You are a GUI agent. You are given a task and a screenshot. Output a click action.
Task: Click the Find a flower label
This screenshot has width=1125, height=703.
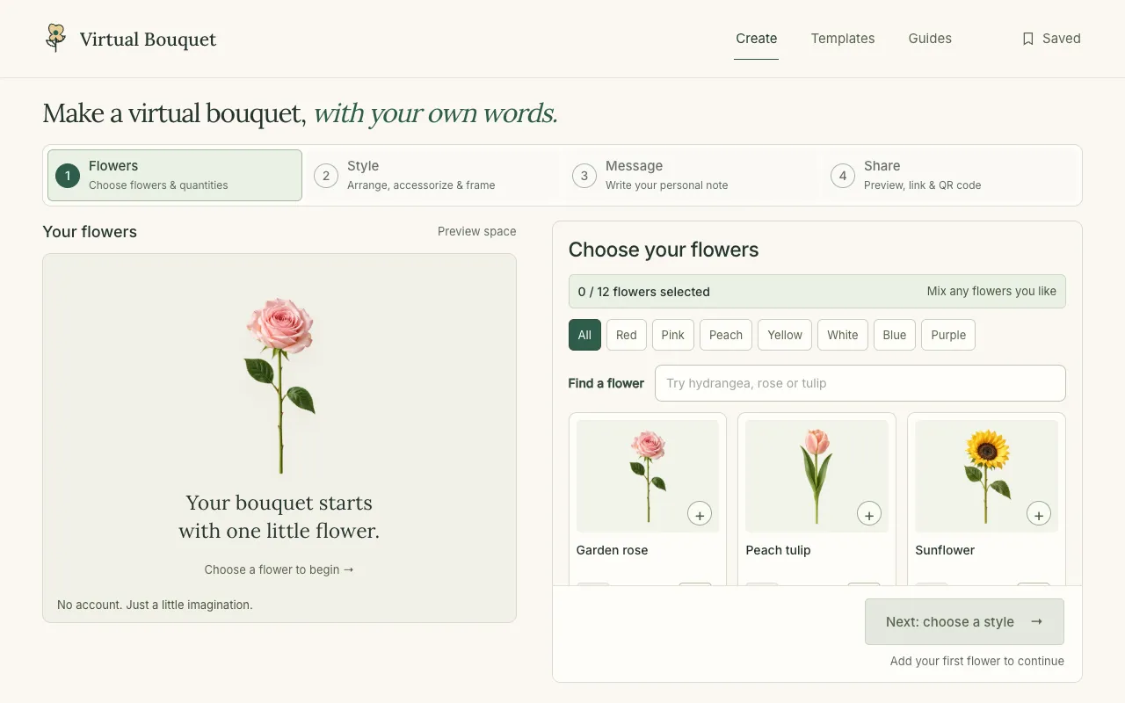pos(606,383)
